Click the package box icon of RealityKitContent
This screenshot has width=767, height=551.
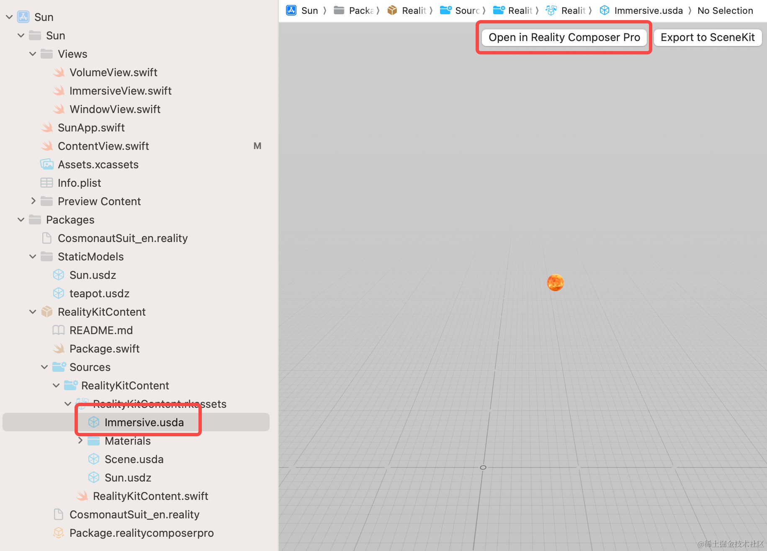47,312
